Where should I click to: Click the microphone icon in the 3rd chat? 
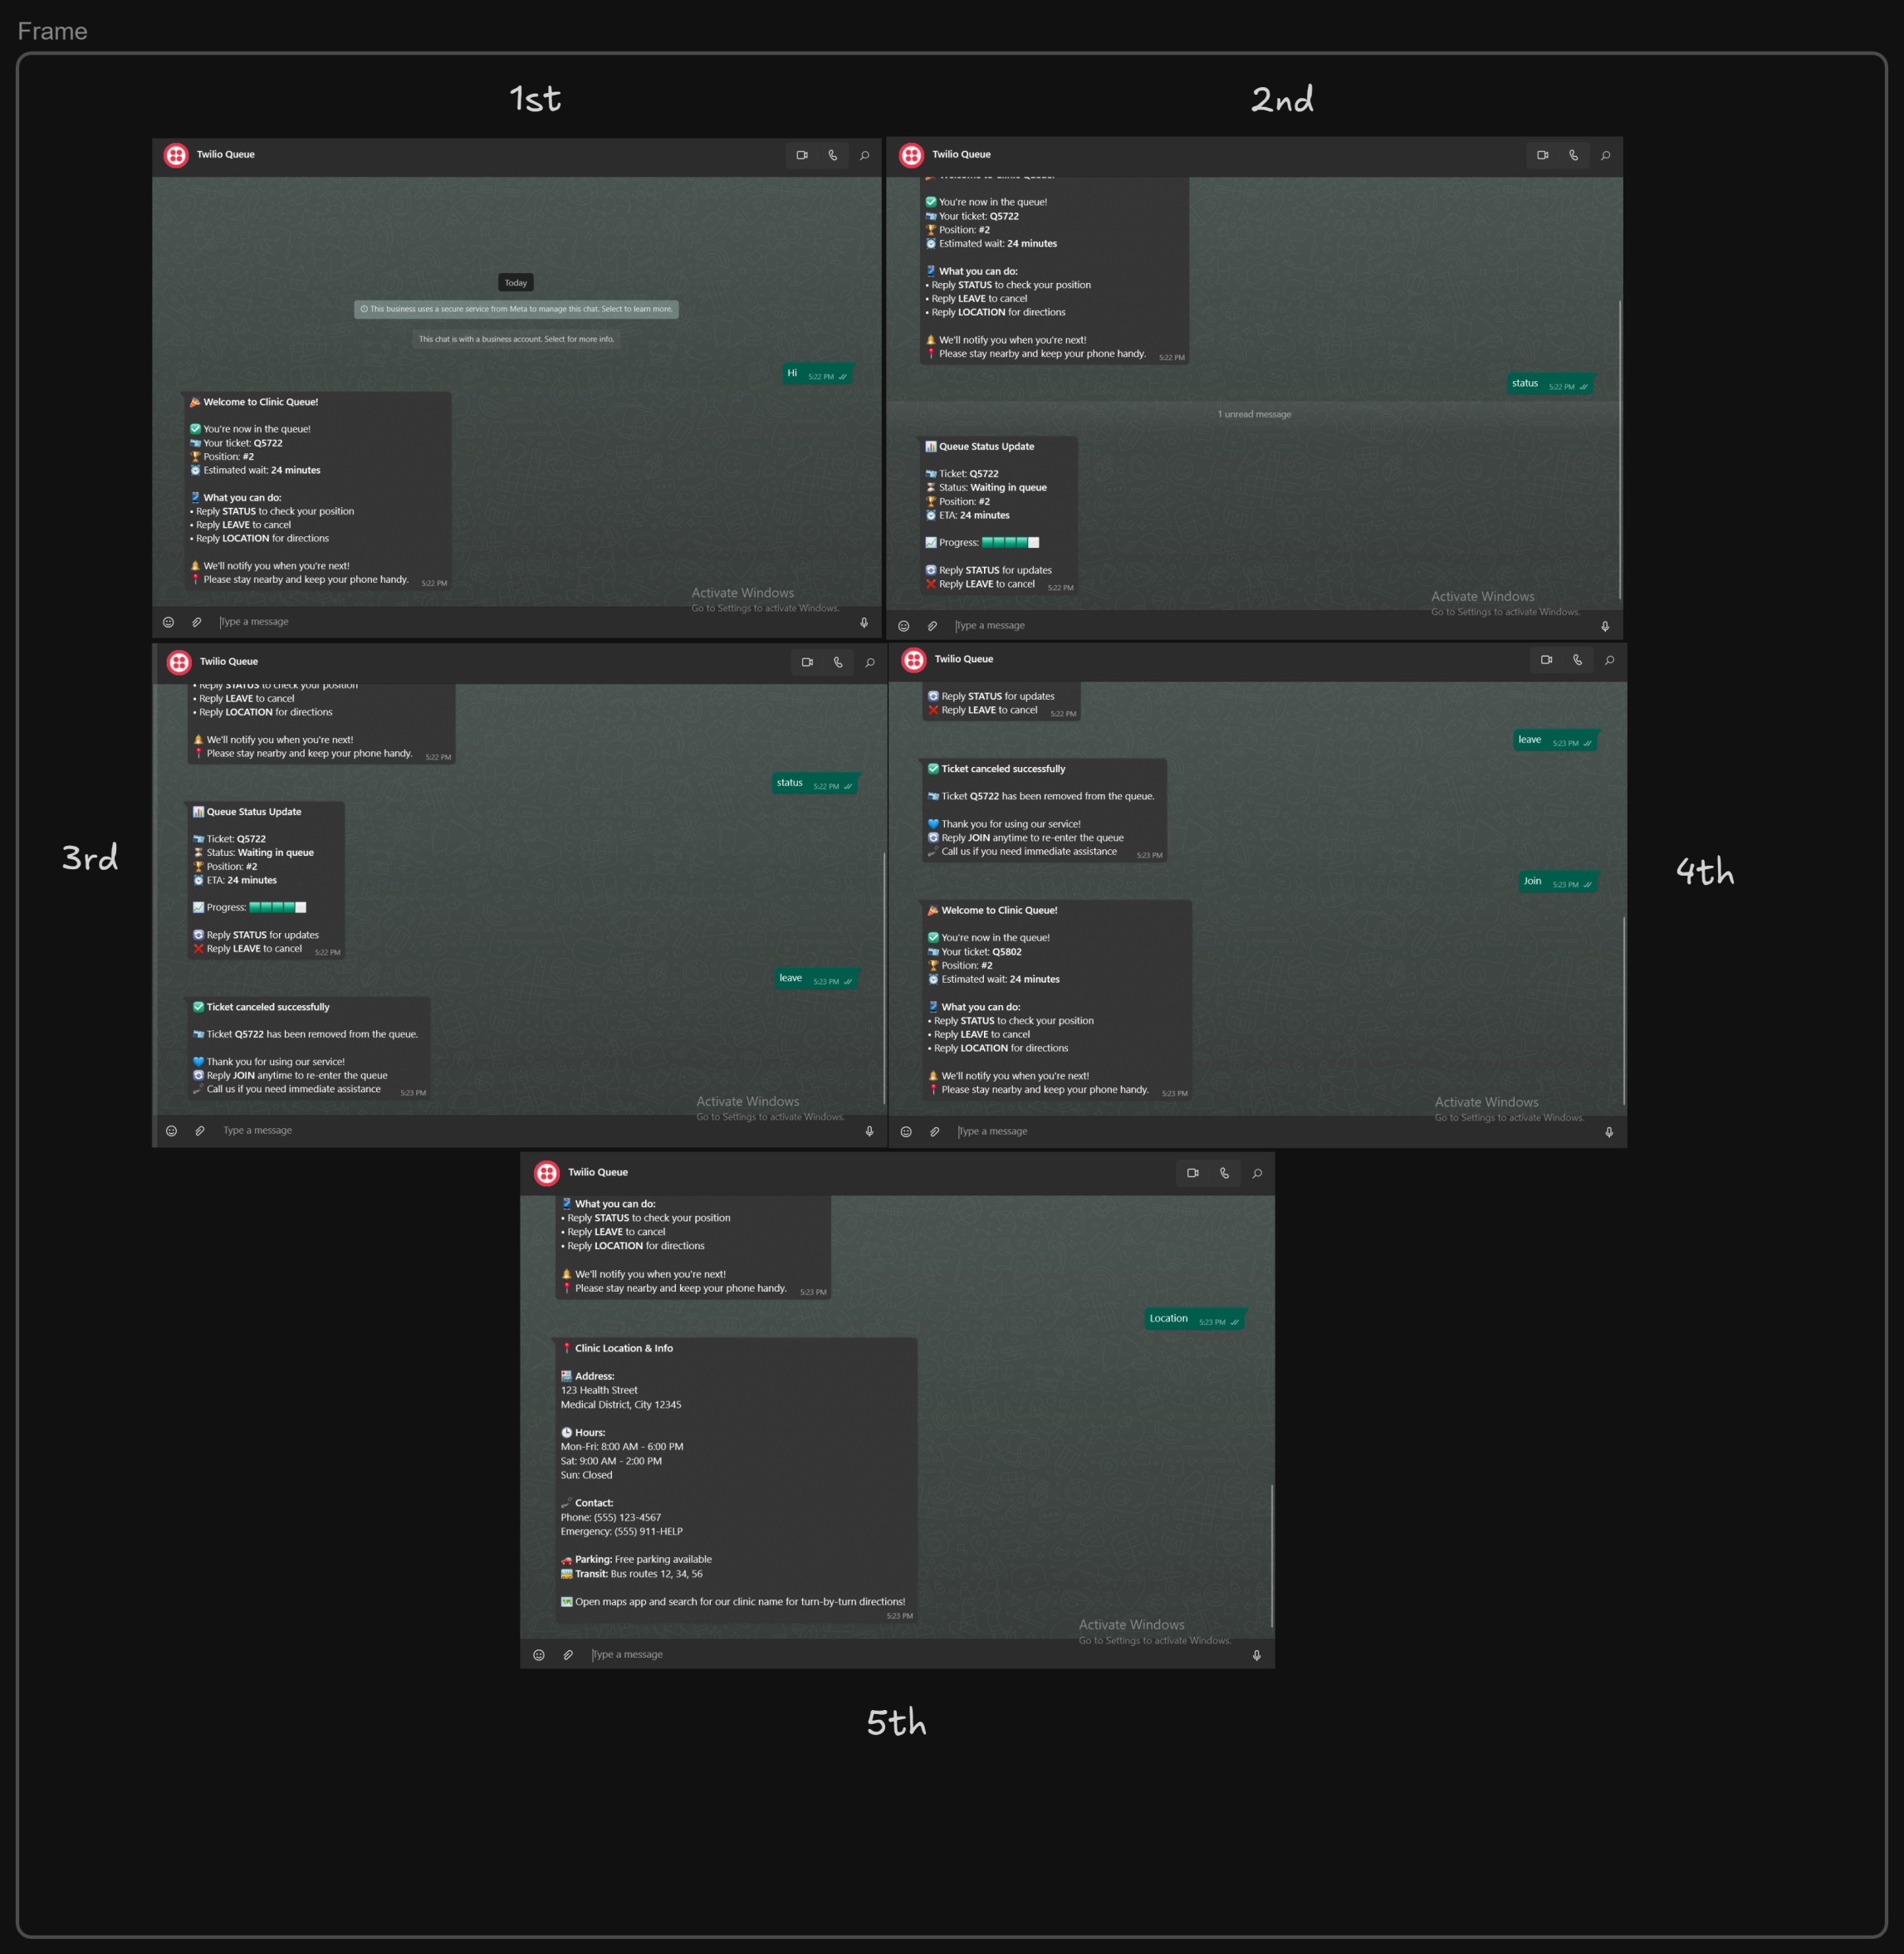click(869, 1131)
